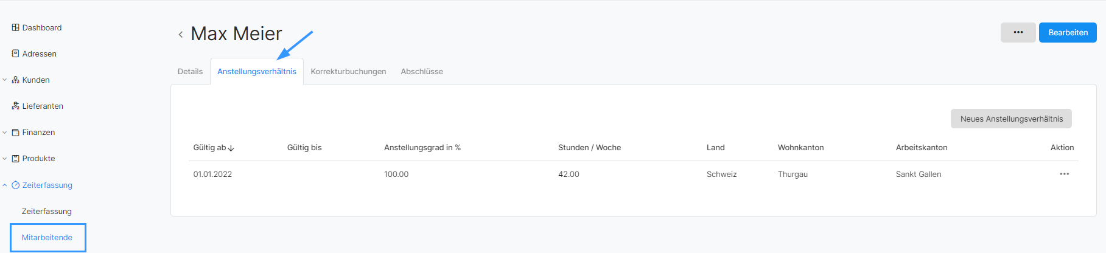The width and height of the screenshot is (1106, 253).
Task: Expand the Produkte menu chevron
Action: click(x=5, y=158)
